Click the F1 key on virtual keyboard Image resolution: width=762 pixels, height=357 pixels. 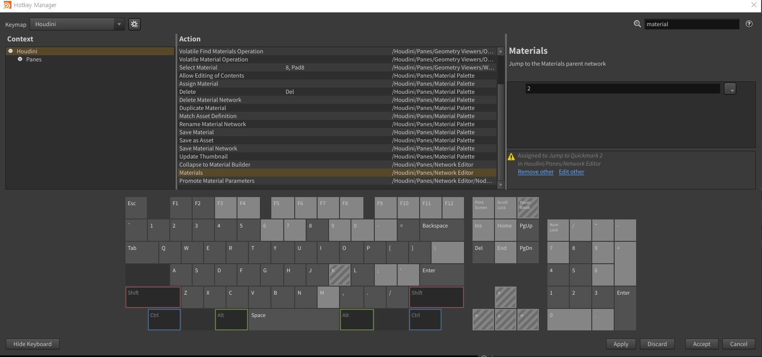(181, 208)
